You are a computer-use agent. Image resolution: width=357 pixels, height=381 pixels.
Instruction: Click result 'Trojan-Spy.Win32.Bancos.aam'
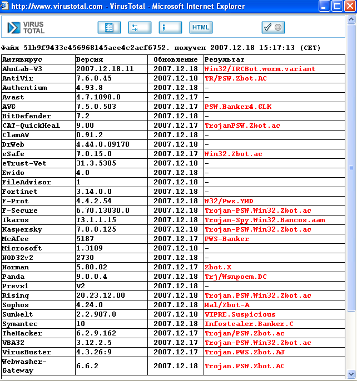pos(265,220)
